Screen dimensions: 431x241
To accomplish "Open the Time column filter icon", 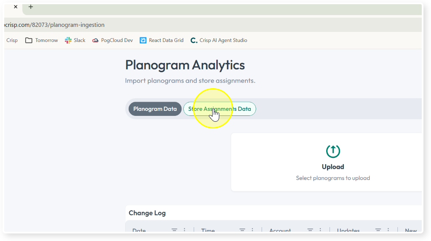I will [242, 230].
